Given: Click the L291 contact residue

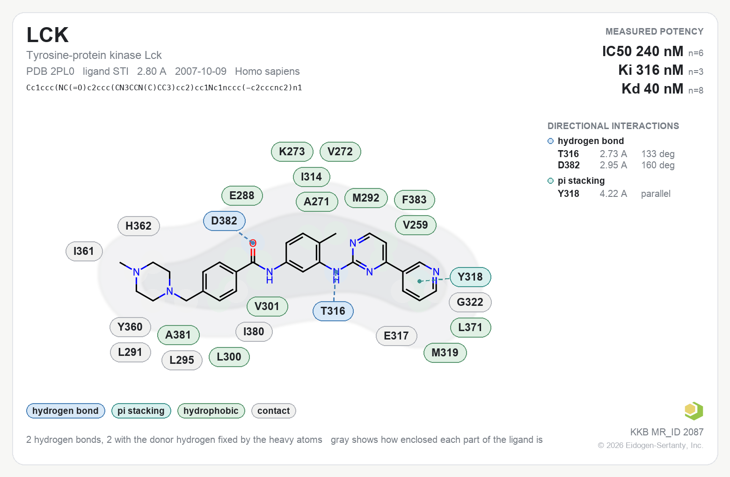Looking at the screenshot, I should [130, 352].
